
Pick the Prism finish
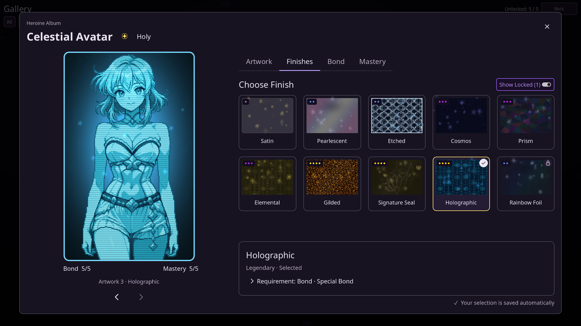(526, 122)
